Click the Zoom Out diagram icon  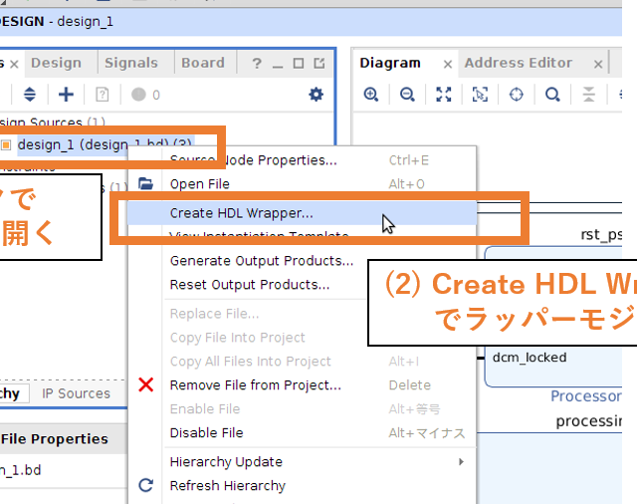pos(407,95)
